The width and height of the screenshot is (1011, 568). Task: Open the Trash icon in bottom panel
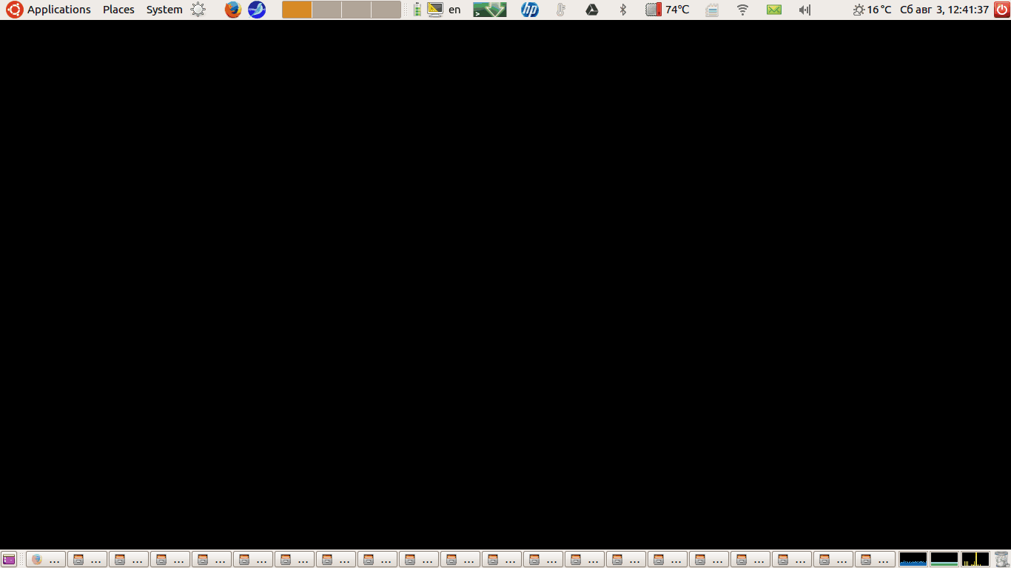point(1001,559)
